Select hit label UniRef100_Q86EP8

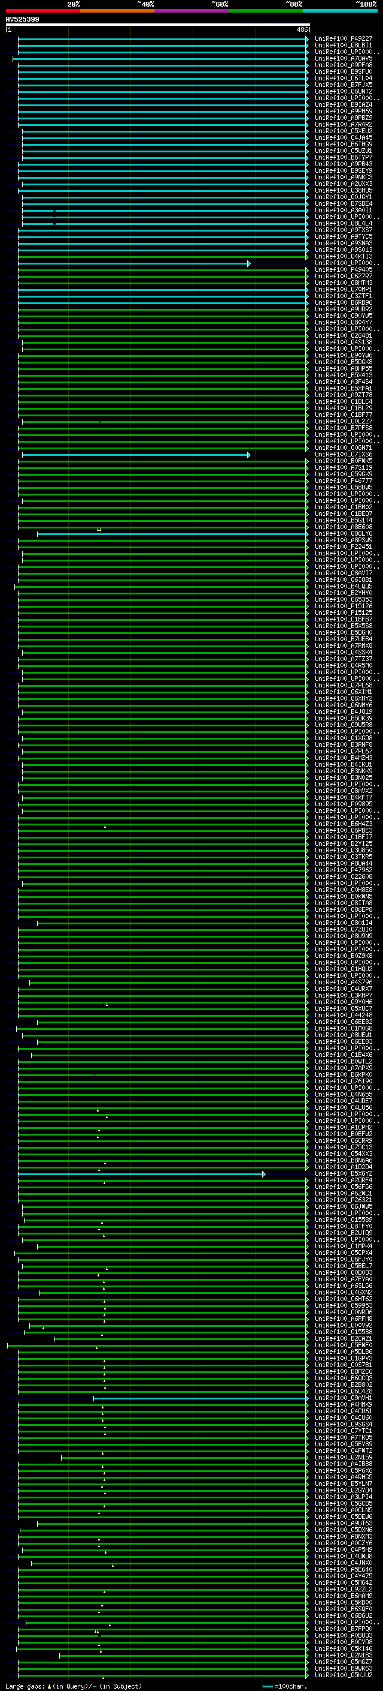coord(344,910)
